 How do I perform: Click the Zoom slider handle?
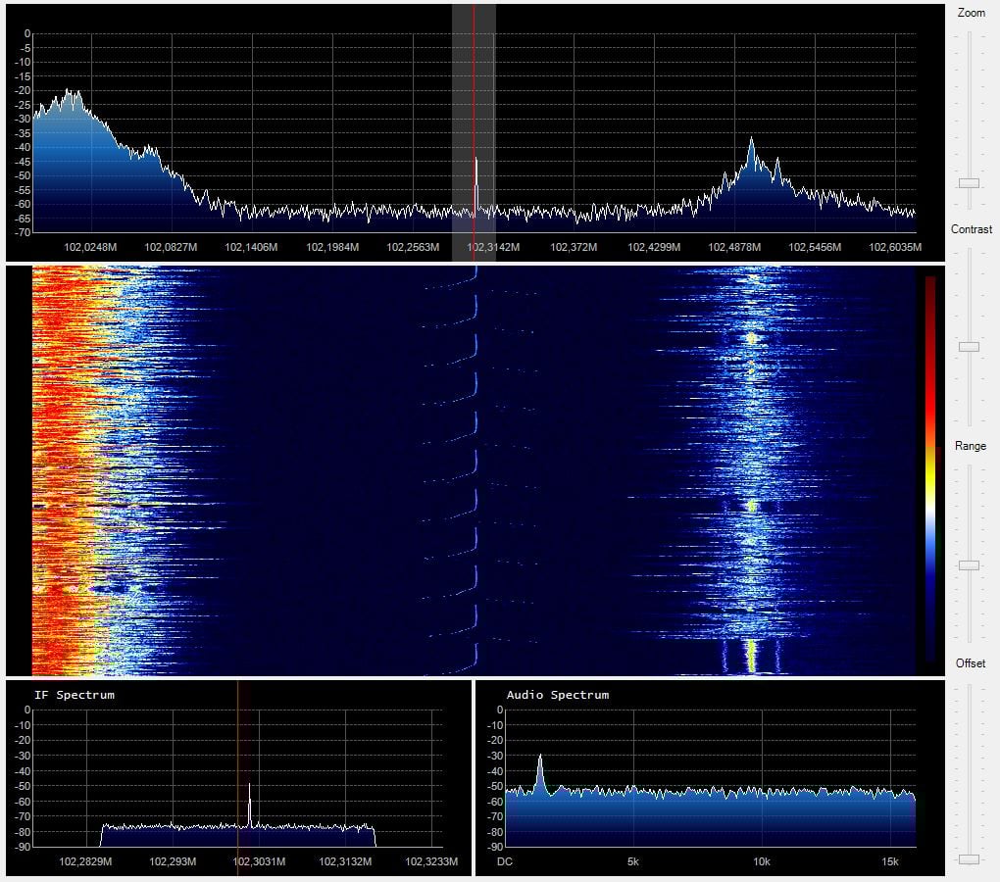[x=969, y=183]
